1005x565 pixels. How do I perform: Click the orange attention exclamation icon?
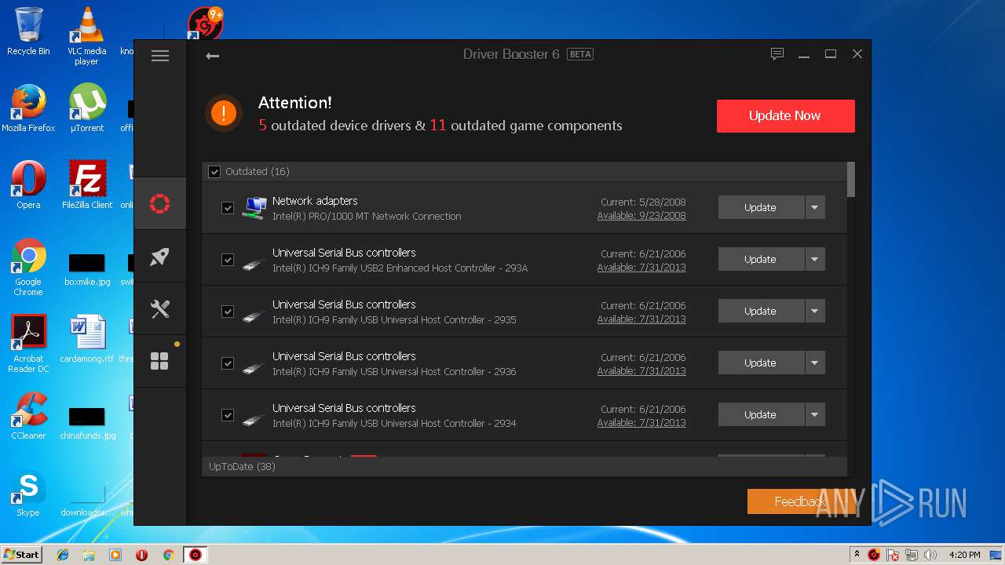tap(224, 113)
